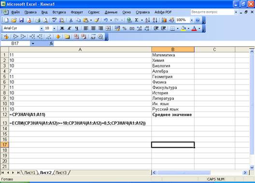The height and width of the screenshot is (183, 255).
Task: Click the font color red A swatch
Action: (194, 28)
